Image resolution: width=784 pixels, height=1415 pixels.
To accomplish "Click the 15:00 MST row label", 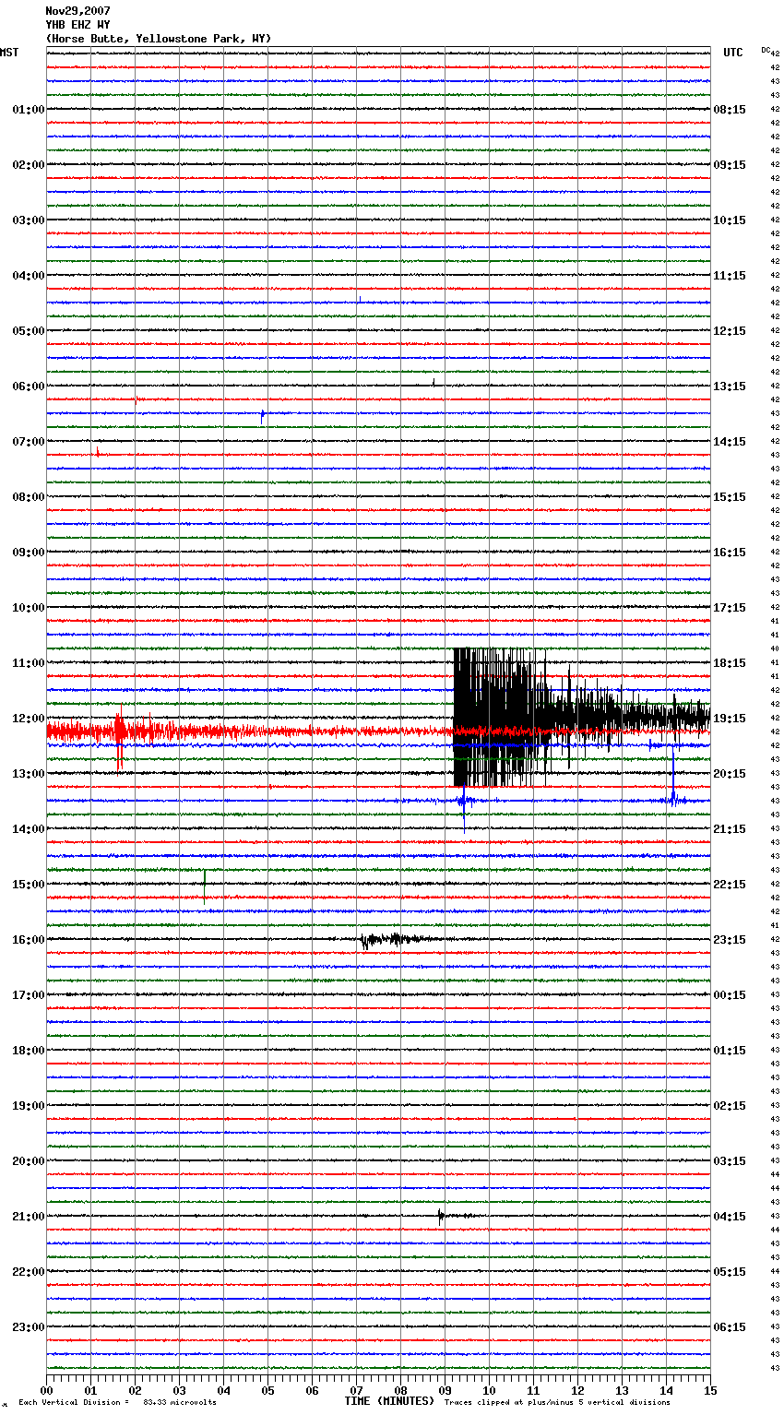I will (29, 885).
